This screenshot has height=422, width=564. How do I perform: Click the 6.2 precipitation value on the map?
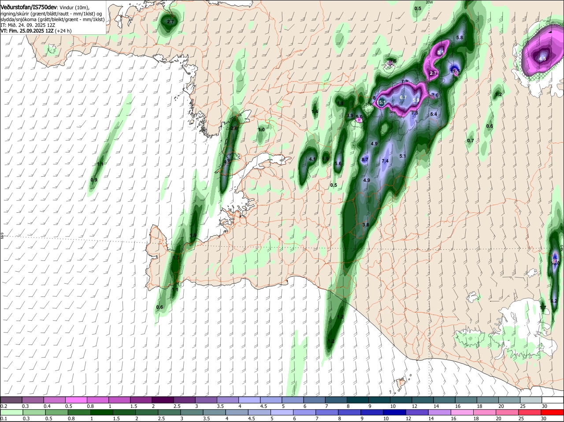554,301
